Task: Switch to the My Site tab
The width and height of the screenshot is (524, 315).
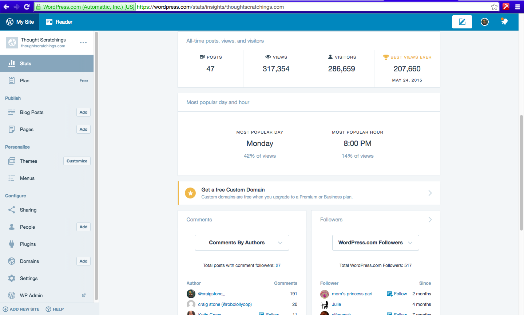Action: pos(20,22)
